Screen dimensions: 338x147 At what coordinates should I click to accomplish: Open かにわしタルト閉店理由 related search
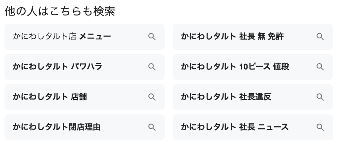tap(56, 127)
